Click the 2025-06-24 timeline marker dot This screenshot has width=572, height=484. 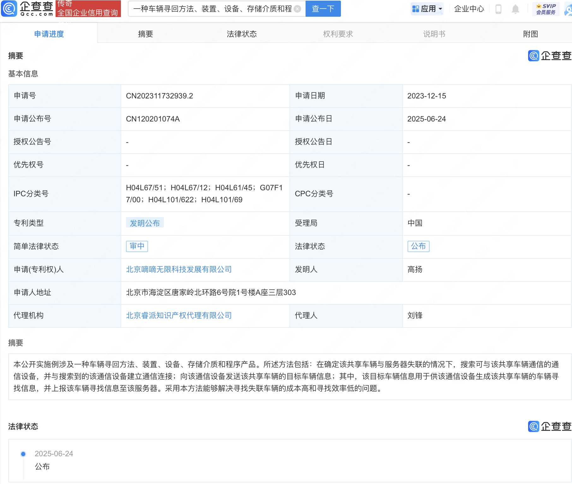[23, 454]
